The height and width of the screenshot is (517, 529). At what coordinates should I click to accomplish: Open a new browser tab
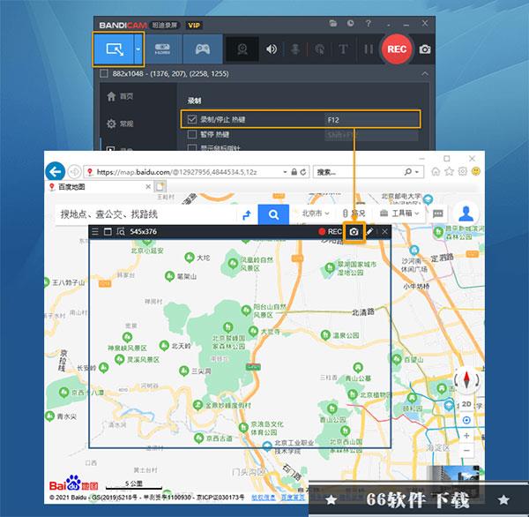(x=160, y=186)
